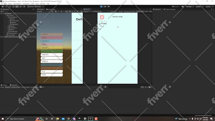Click the pink home button in Game view

(102, 17)
